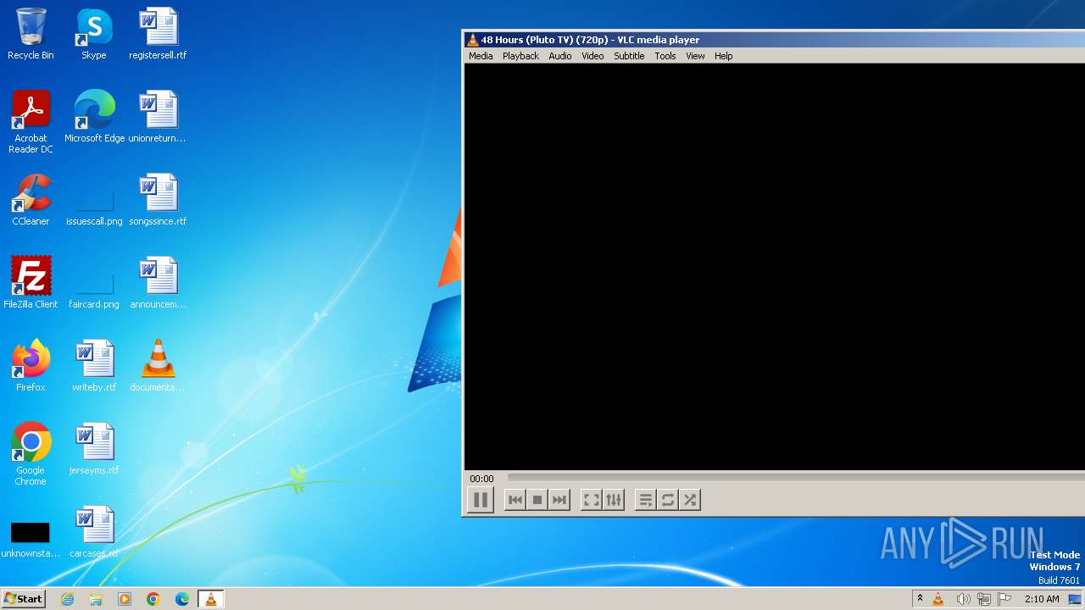Click the Show desktop button
The image size is (1085, 610).
(x=1076, y=599)
